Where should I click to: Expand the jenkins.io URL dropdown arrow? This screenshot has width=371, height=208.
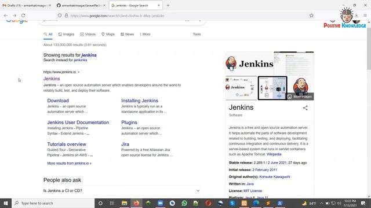[79, 72]
